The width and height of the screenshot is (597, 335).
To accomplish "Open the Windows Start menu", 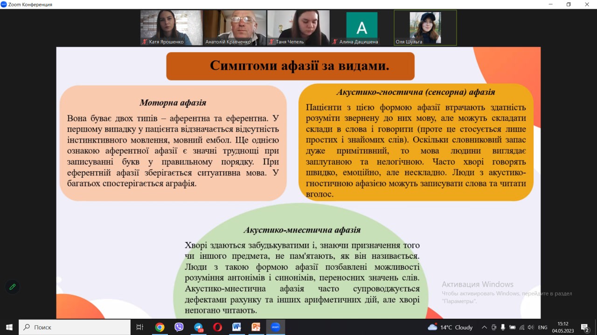I will (9, 327).
